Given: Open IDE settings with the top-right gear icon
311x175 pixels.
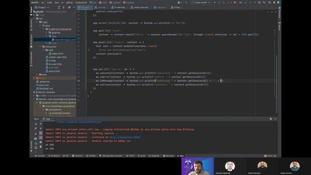Looking at the screenshot, I should (x=274, y=2).
